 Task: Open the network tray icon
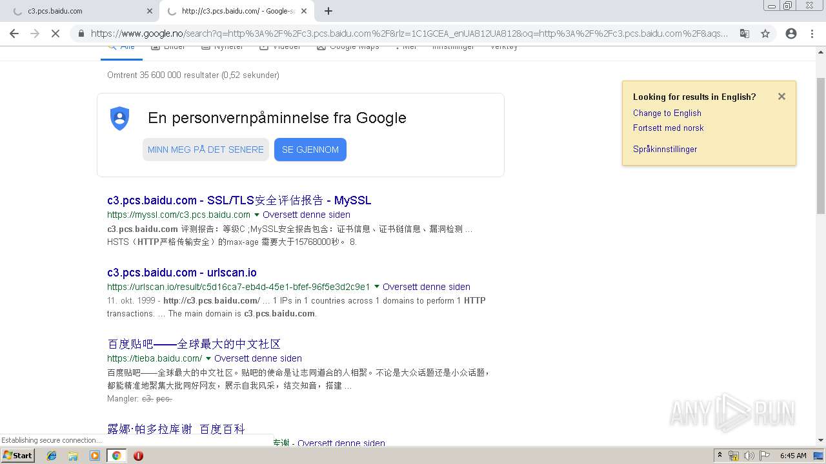coord(734,456)
